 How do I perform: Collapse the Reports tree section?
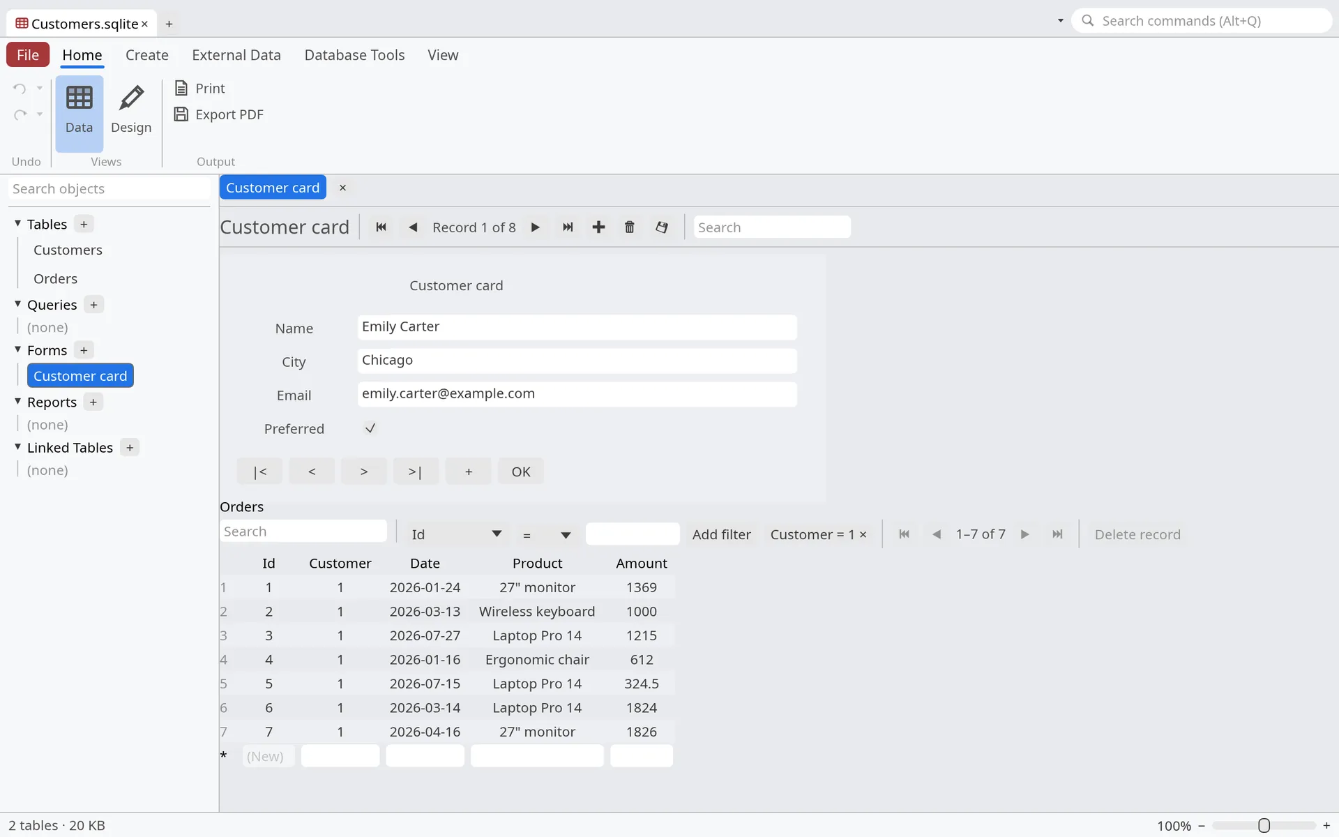click(18, 402)
